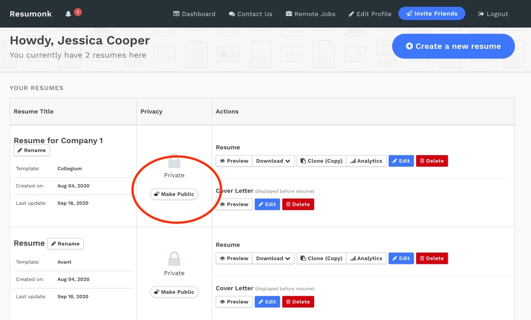Edit cover letter of Resume for Company 1
Viewport: 531px width, 320px height.
pos(267,204)
